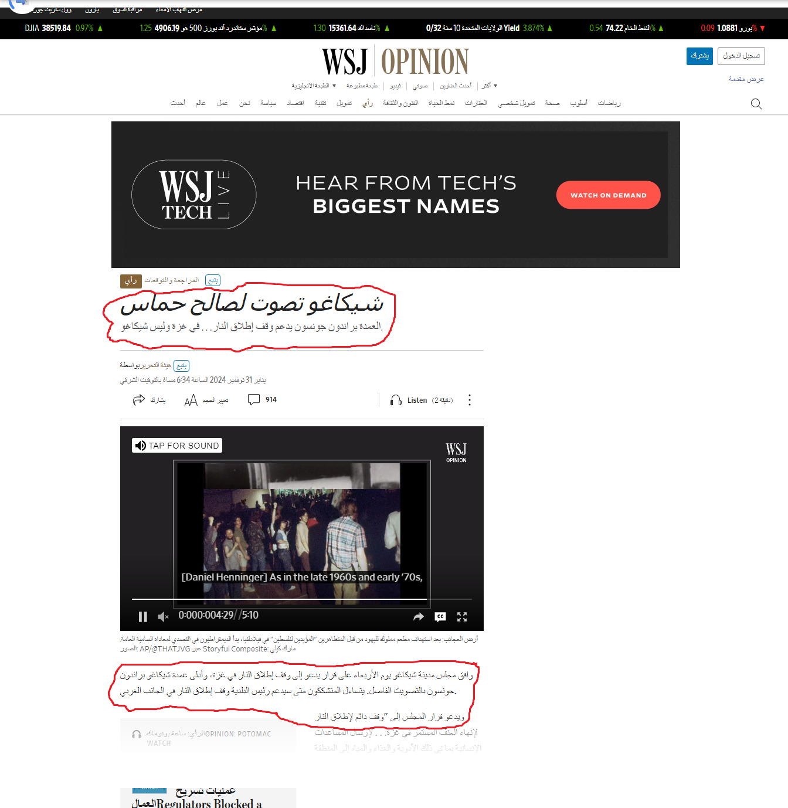Select 'تمويل شخصي' personal finance nav item

516,103
